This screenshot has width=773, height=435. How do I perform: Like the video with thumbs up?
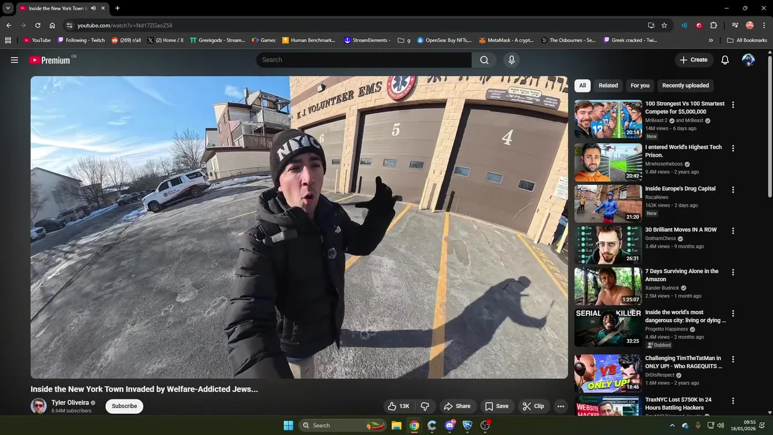tap(399, 406)
